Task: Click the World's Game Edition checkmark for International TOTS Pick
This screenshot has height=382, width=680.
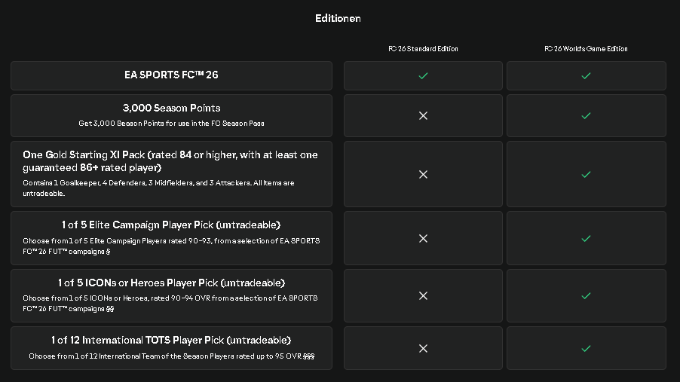Action: click(586, 349)
